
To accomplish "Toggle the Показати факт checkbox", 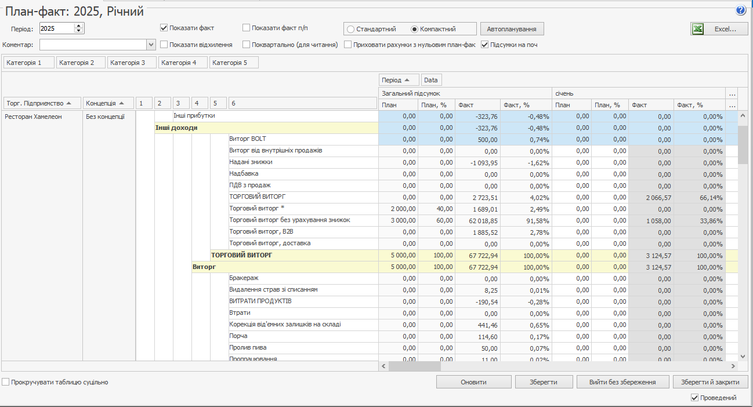I will 164,28.
